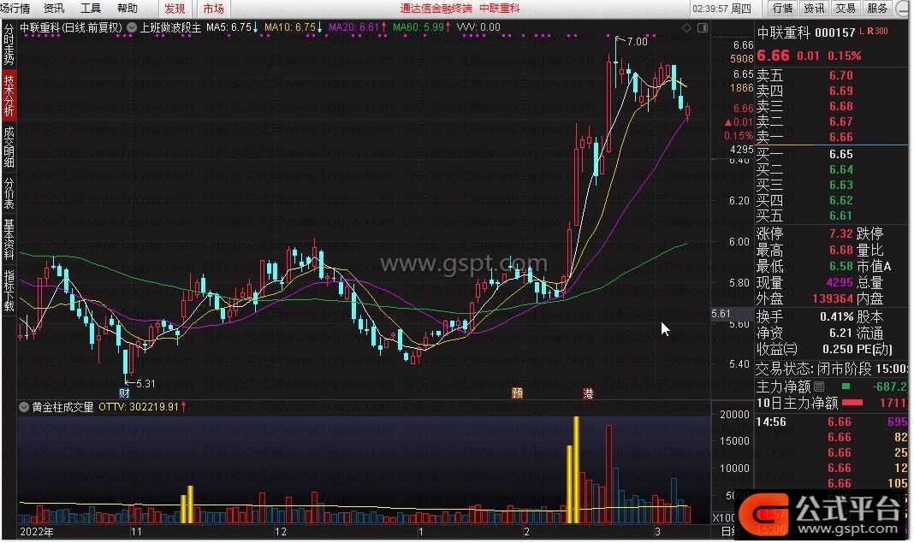Switch to the 发现 tab
The image size is (914, 543).
point(175,9)
